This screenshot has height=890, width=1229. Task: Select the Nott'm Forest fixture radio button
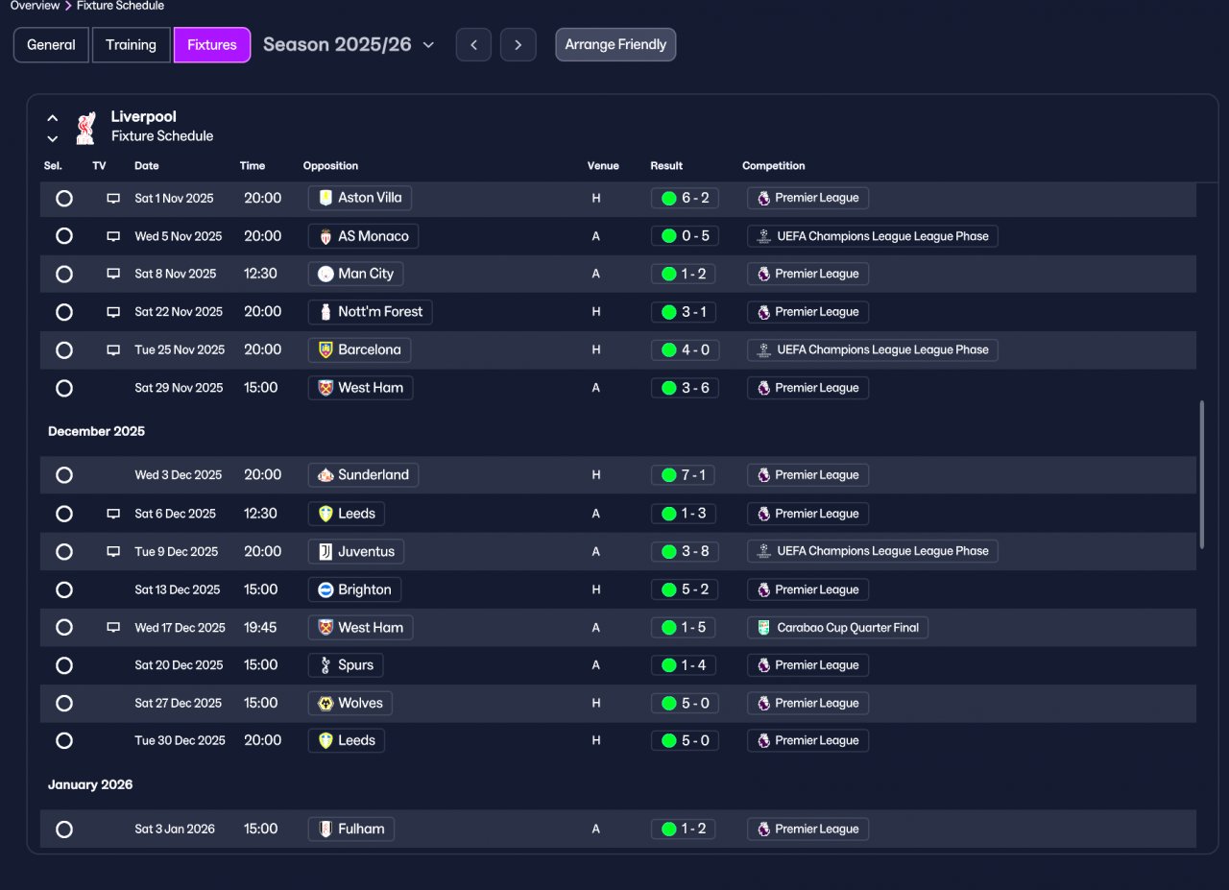pos(64,312)
